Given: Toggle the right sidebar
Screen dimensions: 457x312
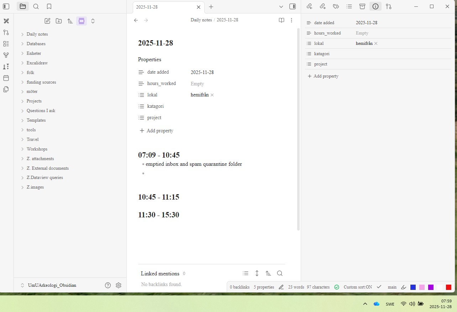Looking at the screenshot, I should 293,6.
